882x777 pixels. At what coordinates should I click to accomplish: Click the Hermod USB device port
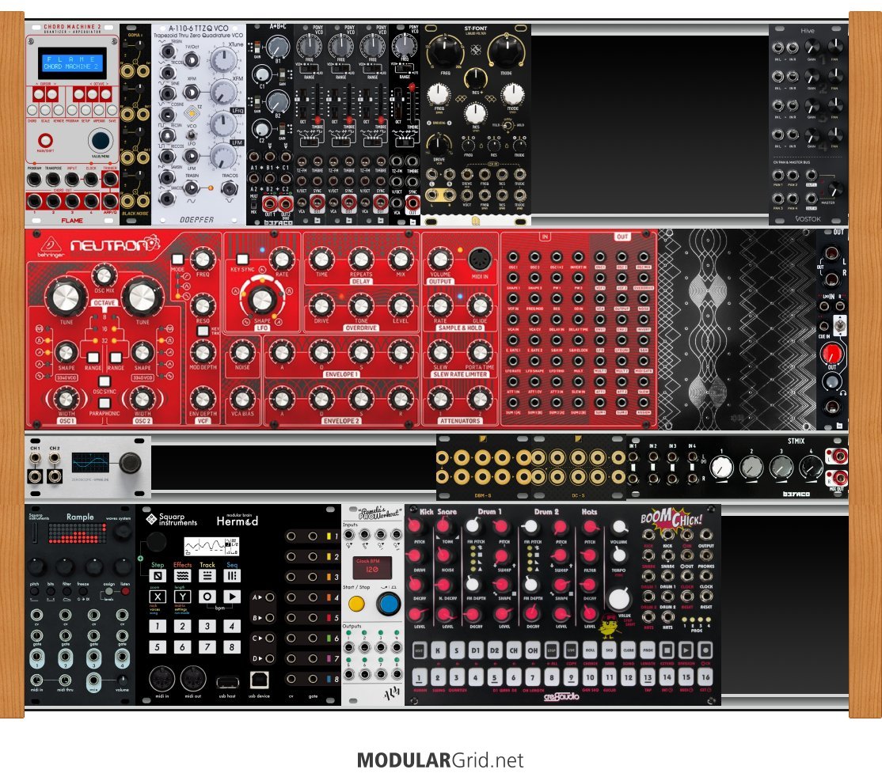click(x=259, y=680)
